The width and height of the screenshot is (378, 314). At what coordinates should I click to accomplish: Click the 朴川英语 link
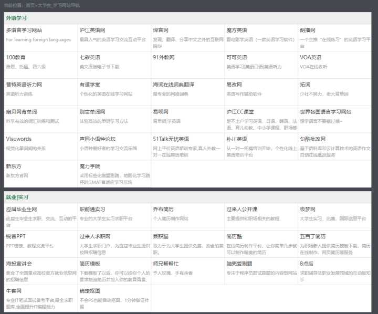point(237,139)
